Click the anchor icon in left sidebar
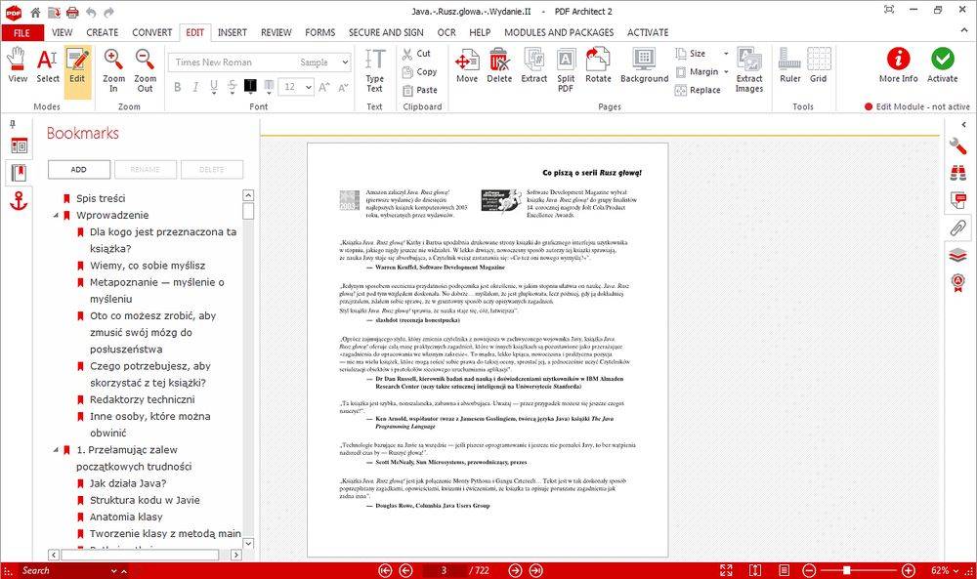Viewport: 977px width, 579px height. coord(19,201)
